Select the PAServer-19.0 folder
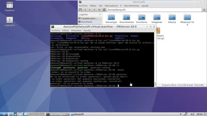The width and height of the screenshot is (207, 116). 187,20
